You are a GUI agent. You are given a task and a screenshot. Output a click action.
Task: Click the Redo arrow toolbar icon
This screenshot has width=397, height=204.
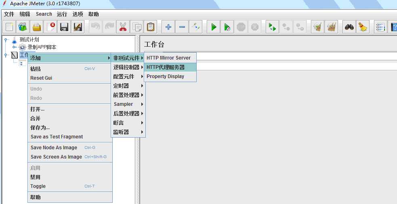pyautogui.click(x=109, y=27)
